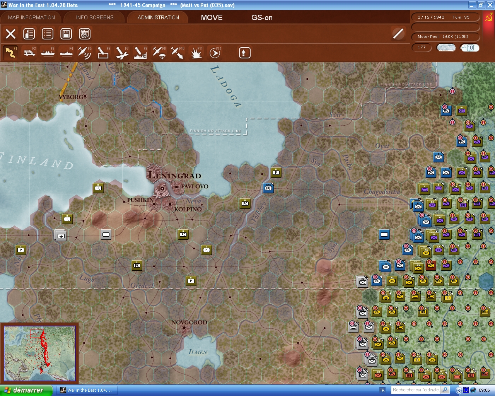
Task: Open the person-and-list report icon
Action: [x=29, y=34]
